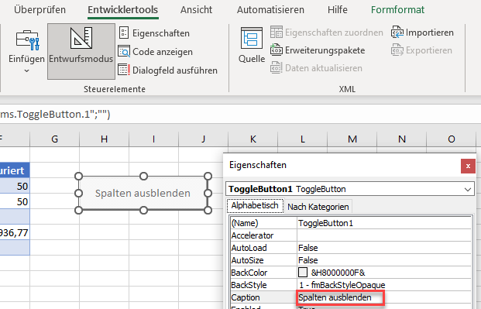The width and height of the screenshot is (481, 309).
Task: Switch to Nach Kategorien tab
Action: click(318, 207)
